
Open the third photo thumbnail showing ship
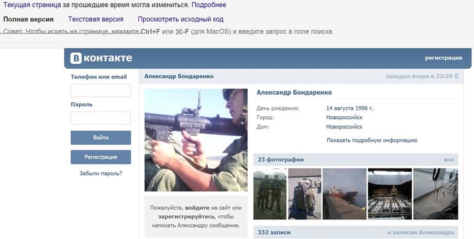[344, 194]
